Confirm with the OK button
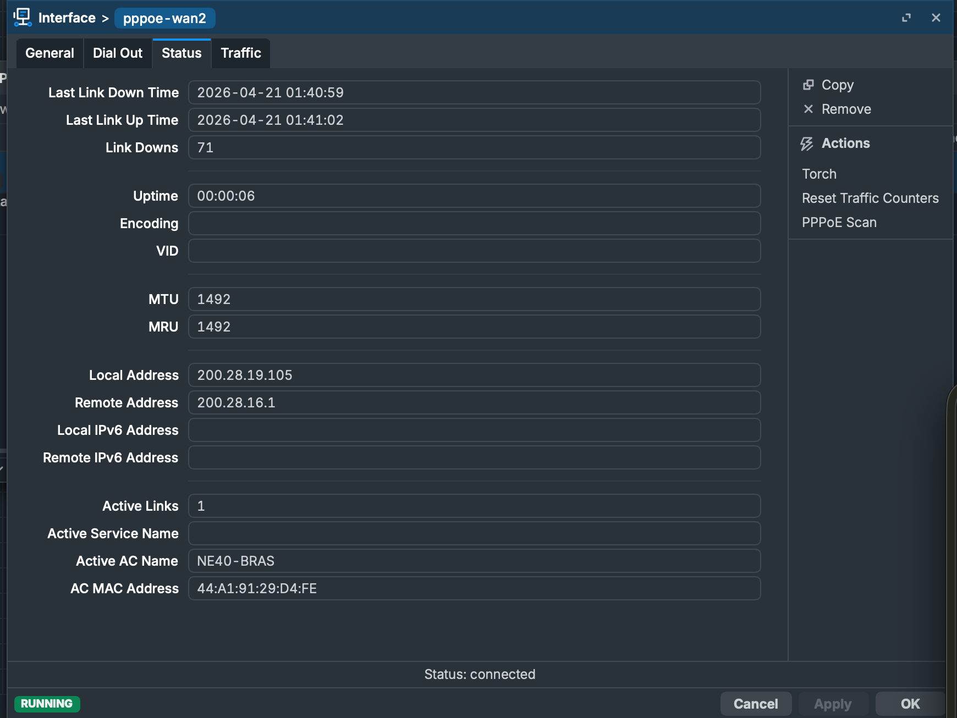 click(x=910, y=704)
